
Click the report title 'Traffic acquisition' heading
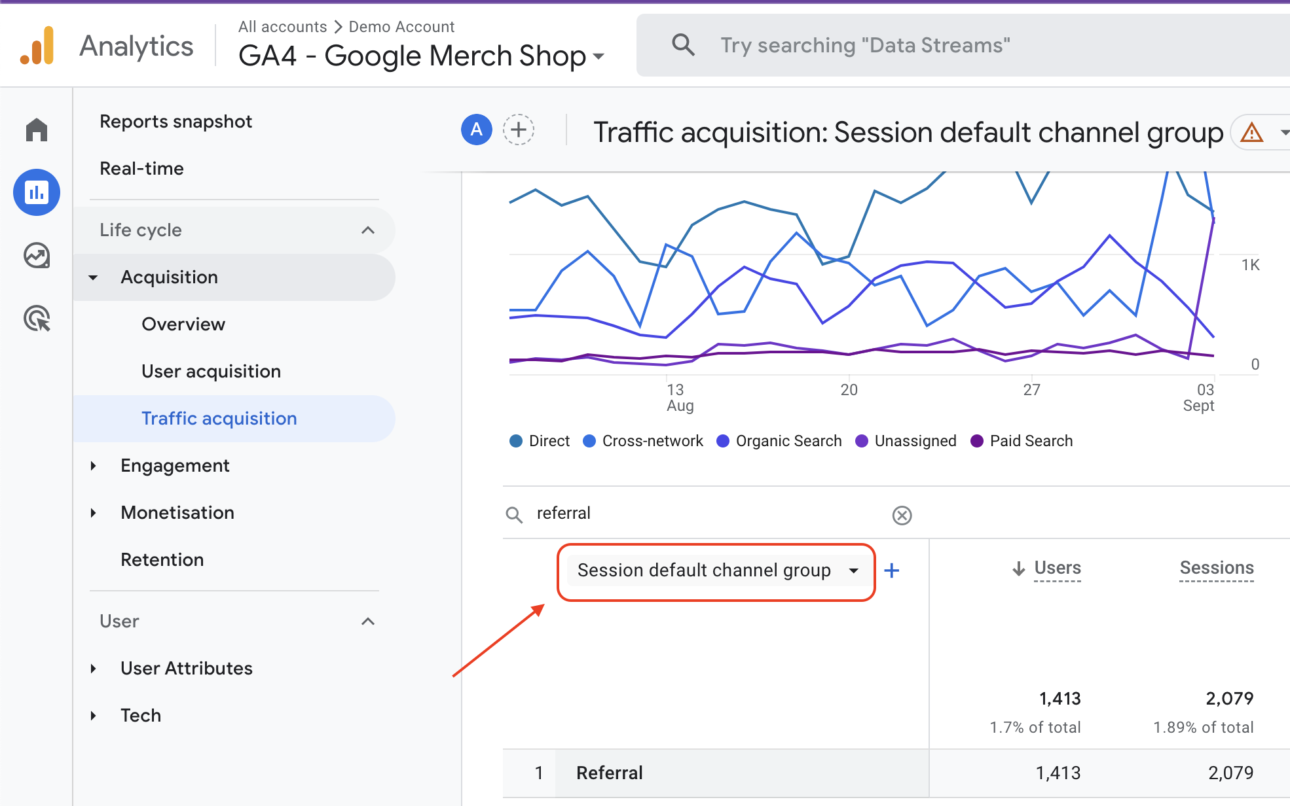908,133
